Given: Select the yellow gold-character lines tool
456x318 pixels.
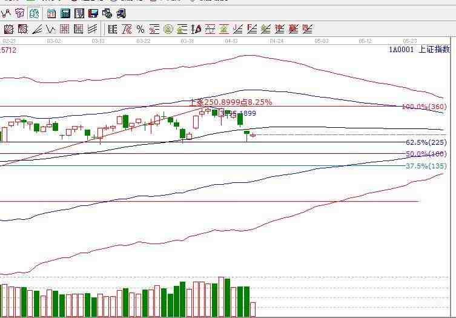Looking at the screenshot, I should [x=224, y=29].
